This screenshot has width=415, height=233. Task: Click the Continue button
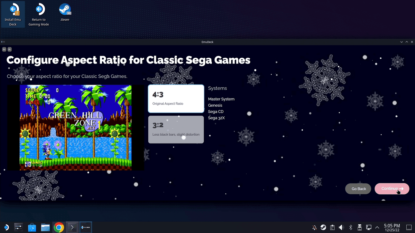pyautogui.click(x=392, y=188)
